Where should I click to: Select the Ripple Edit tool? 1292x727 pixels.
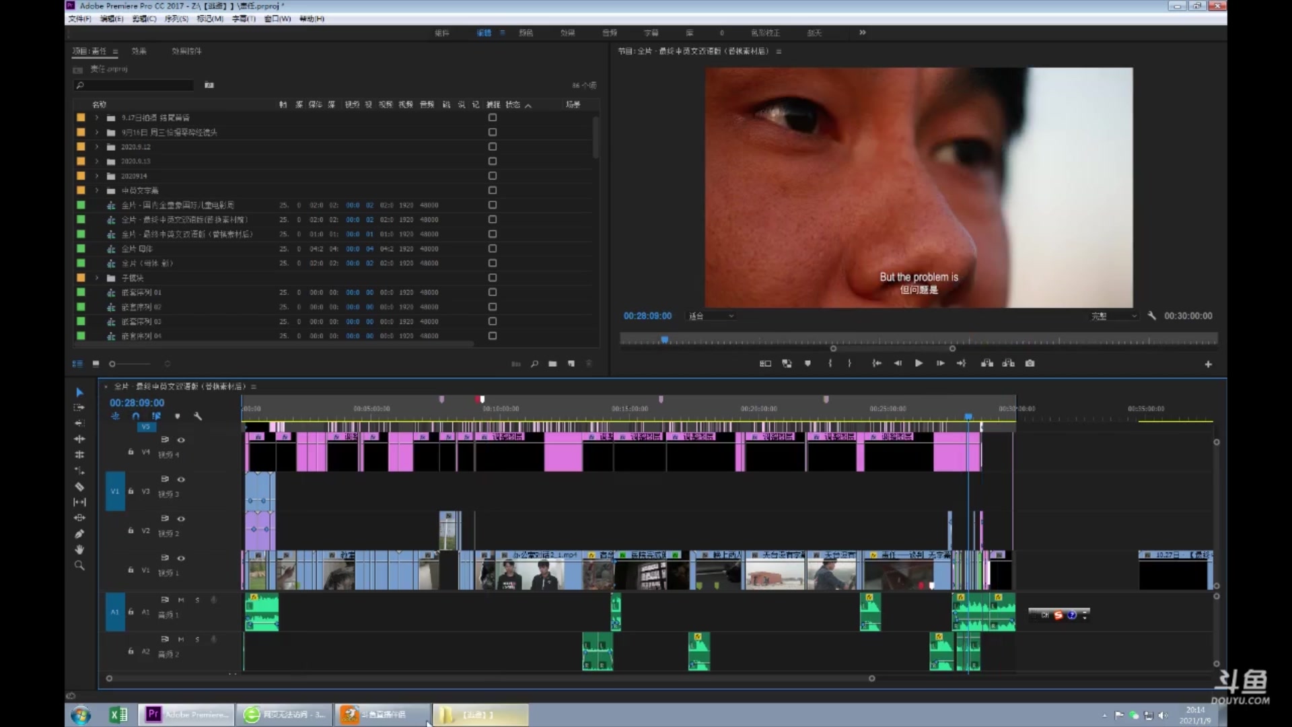point(79,439)
